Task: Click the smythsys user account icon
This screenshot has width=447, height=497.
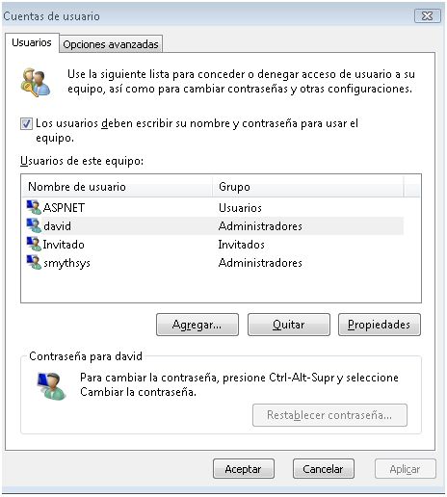Action: tap(34, 263)
